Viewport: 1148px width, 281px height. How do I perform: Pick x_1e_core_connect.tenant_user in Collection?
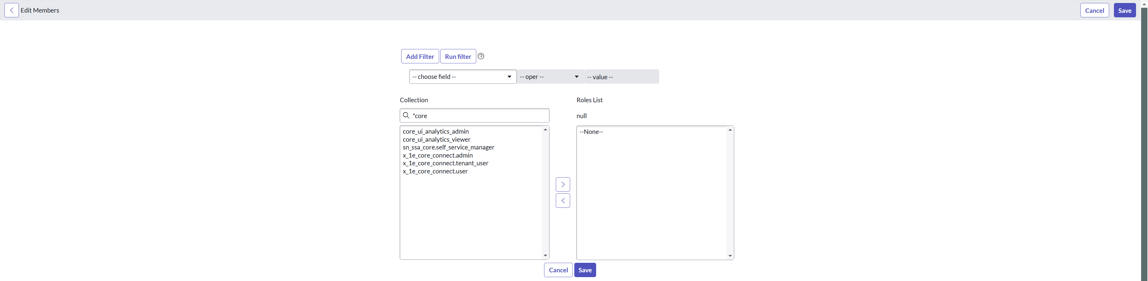point(445,164)
